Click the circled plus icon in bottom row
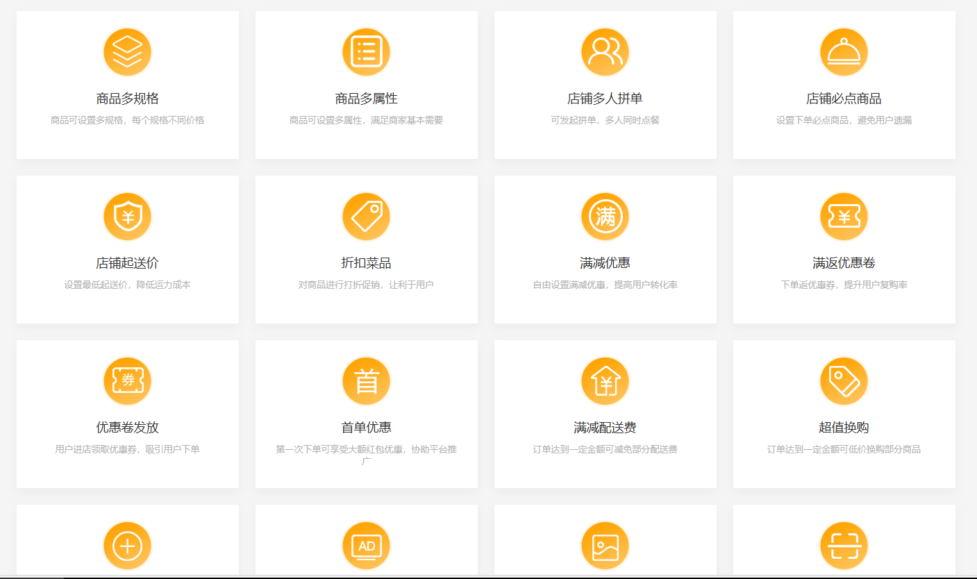Viewport: 977px width, 579px height. coord(127,546)
